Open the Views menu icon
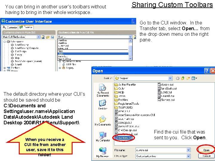The width and height of the screenshot is (215, 161). tap(194, 78)
